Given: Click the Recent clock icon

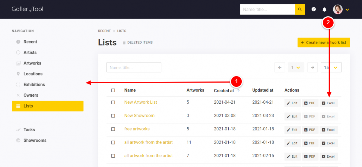Looking at the screenshot, I should point(18,42).
